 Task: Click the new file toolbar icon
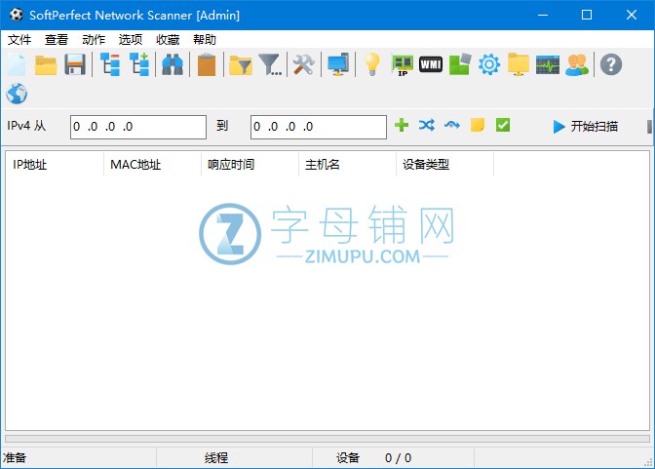pyautogui.click(x=17, y=64)
